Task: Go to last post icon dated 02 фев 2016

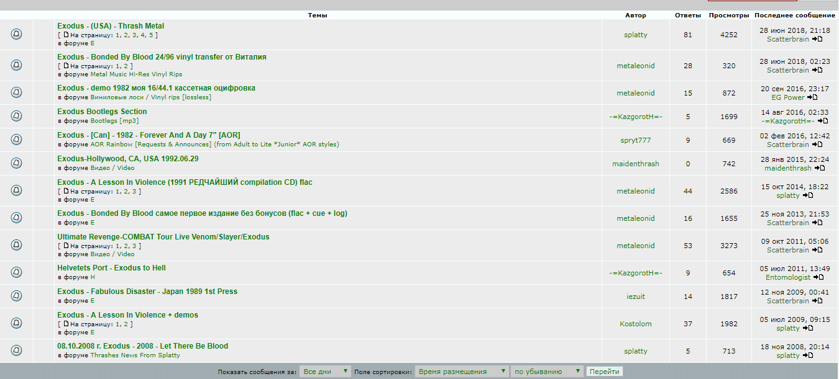Action: point(817,145)
